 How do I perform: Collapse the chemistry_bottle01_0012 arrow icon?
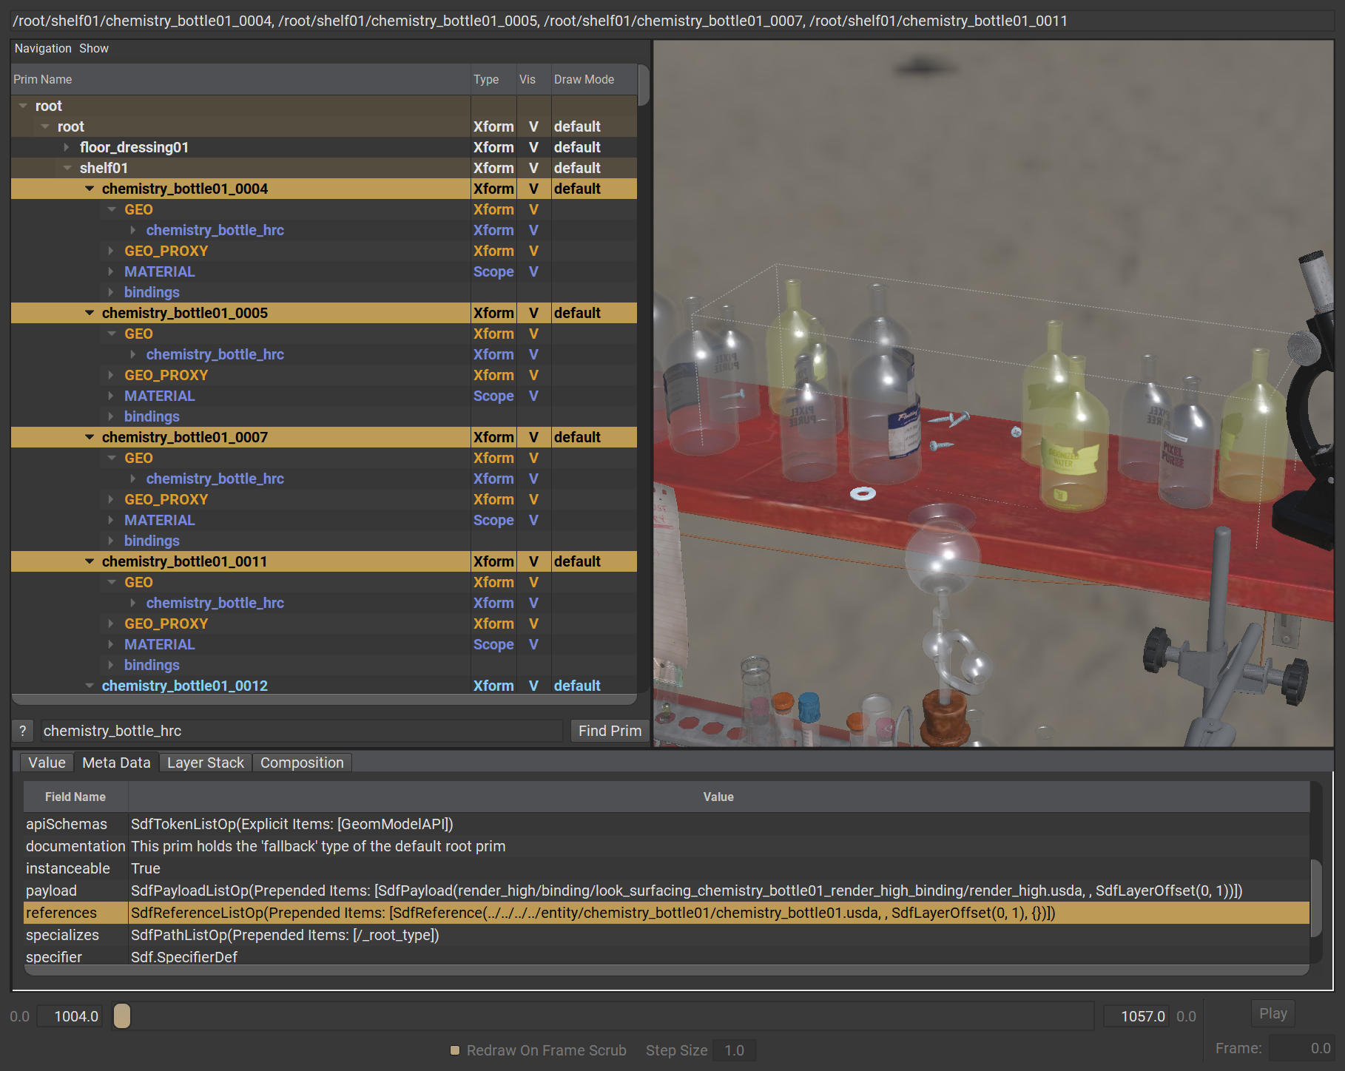coord(90,686)
